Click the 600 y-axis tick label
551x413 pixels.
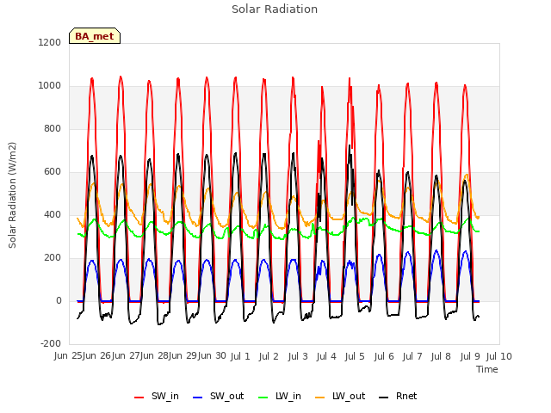(x=53, y=172)
